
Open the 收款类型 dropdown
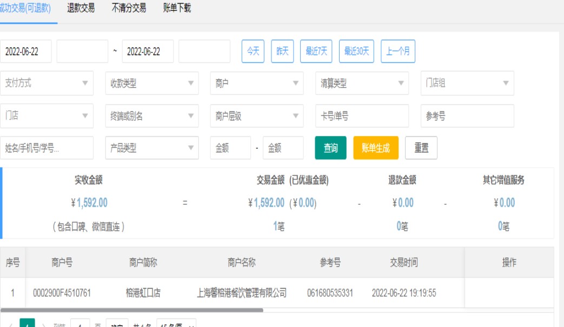click(x=152, y=83)
